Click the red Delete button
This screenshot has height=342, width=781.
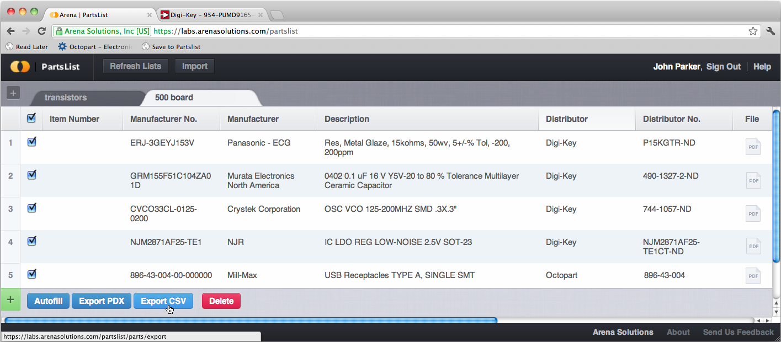pos(221,301)
